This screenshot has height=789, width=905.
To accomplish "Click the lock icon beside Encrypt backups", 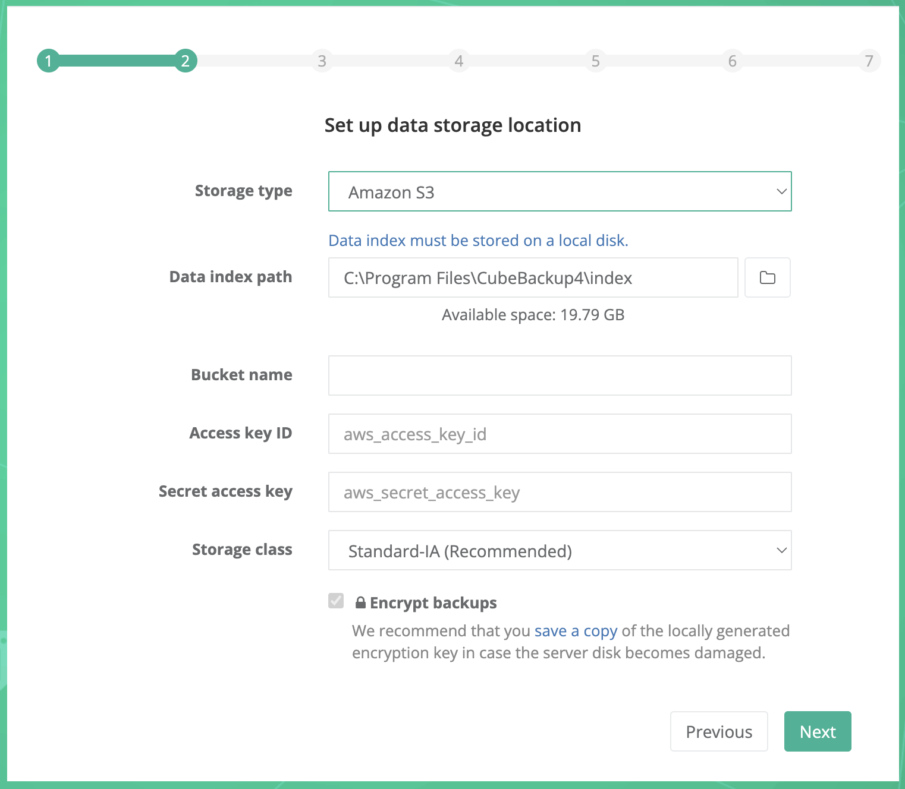I will (x=360, y=602).
